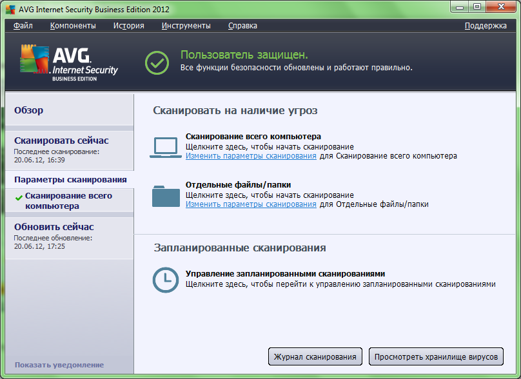
Task: Start Отдельные файлы/папки scan from its heading
Action: click(238, 185)
